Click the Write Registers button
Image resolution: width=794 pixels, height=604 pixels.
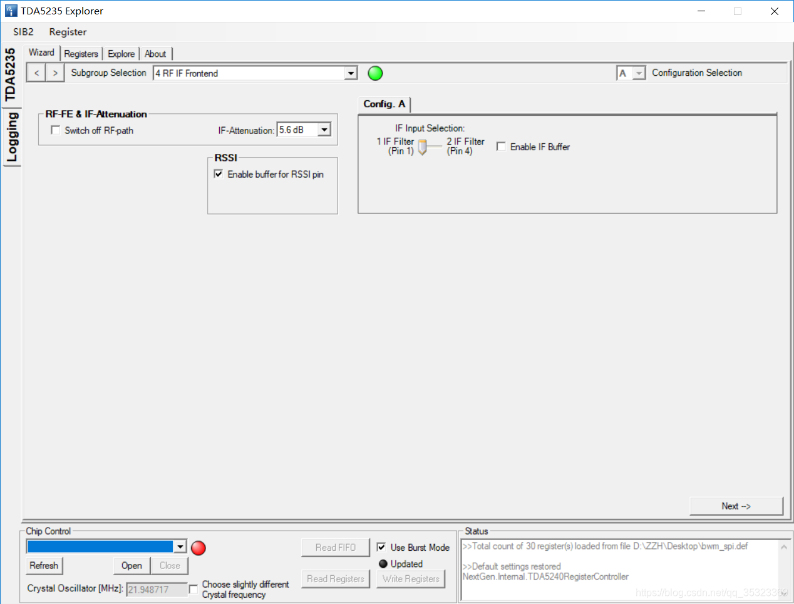pyautogui.click(x=411, y=579)
